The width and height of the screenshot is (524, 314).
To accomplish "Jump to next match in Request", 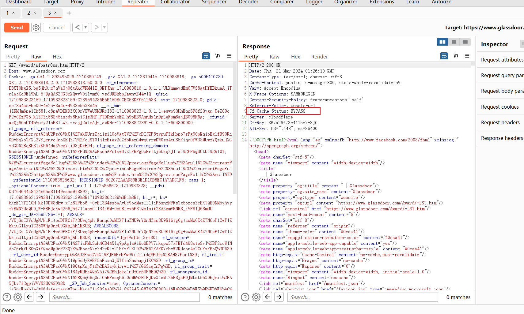I will click(x=41, y=297).
